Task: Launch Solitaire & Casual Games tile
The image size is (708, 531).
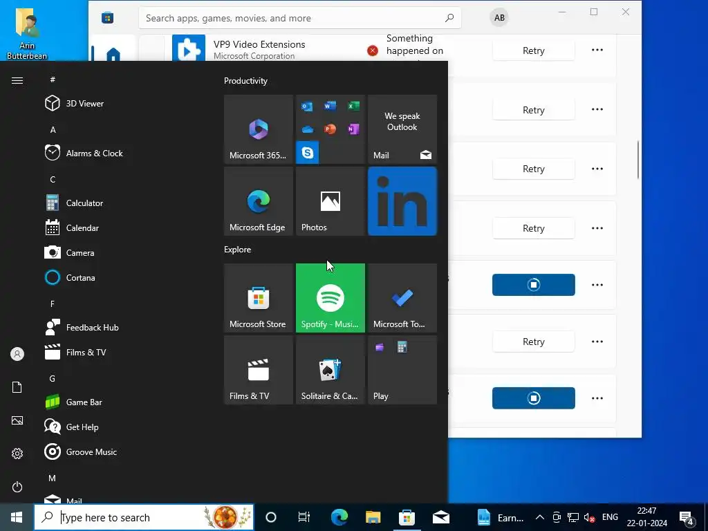Action: [x=330, y=370]
